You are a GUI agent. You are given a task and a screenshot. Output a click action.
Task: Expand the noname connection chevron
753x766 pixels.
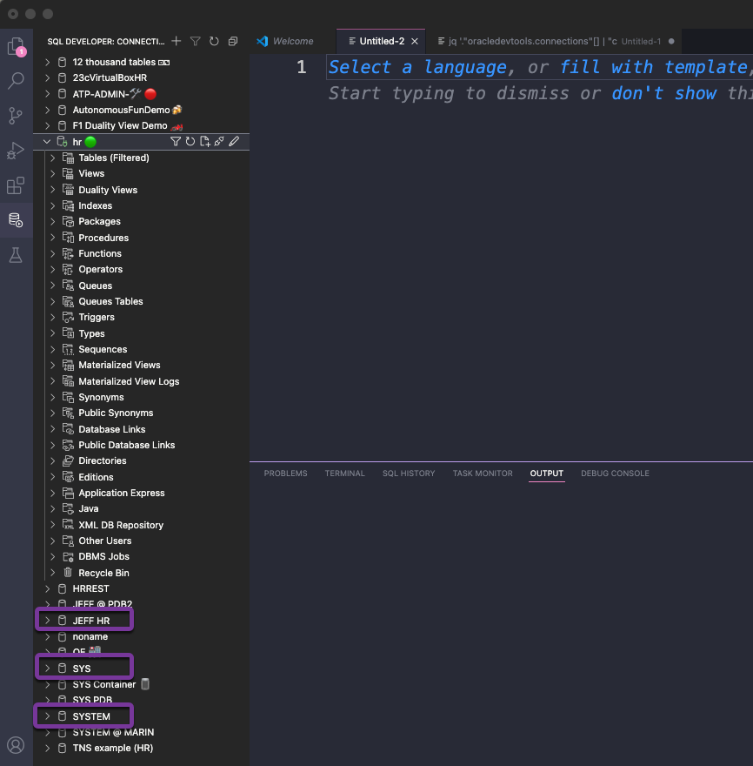pos(47,636)
